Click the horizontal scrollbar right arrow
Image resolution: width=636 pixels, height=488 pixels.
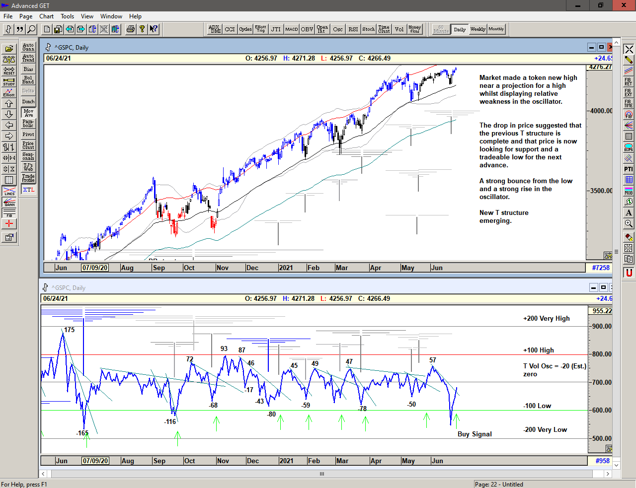(x=607, y=474)
